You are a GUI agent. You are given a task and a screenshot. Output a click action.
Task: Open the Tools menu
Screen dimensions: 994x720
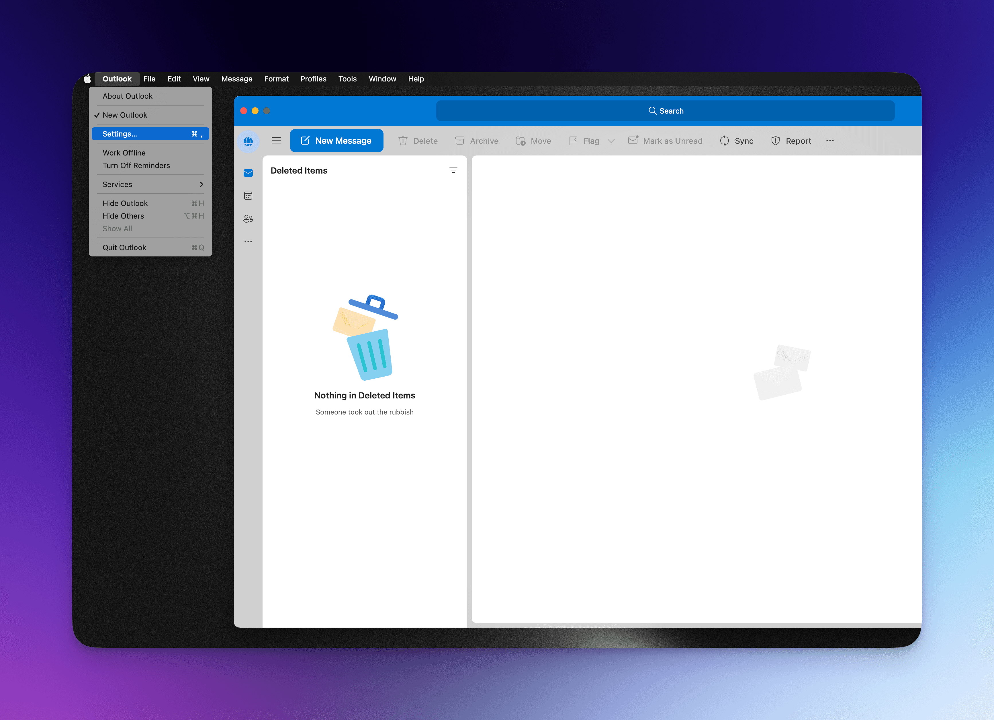tap(347, 79)
